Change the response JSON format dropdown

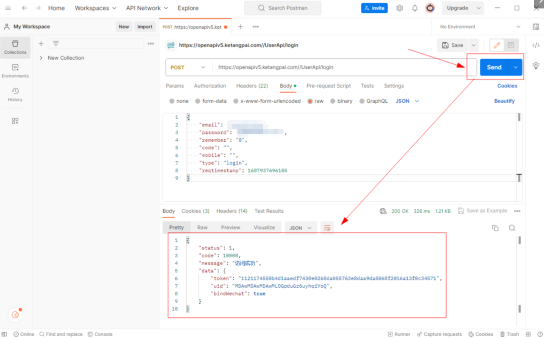301,228
